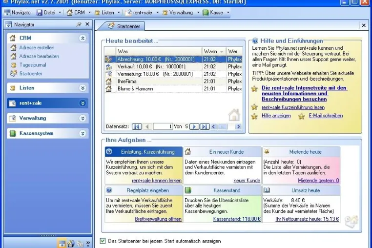The image size is (372, 248).
Task: Pin the Navigator panel with the pushpin icon
Action: pos(79,24)
